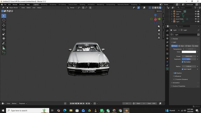This screenshot has width=201, height=113.
Task: Click the navigation gizmo blue Z axis
Action: click(155, 15)
